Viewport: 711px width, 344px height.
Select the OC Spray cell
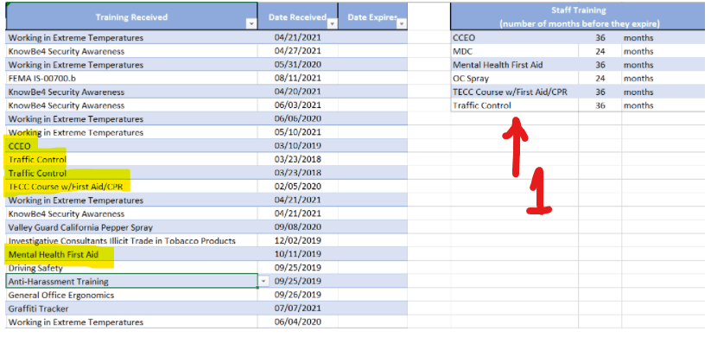click(515, 78)
